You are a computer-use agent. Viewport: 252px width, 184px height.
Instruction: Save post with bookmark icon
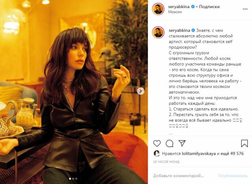[244, 143]
